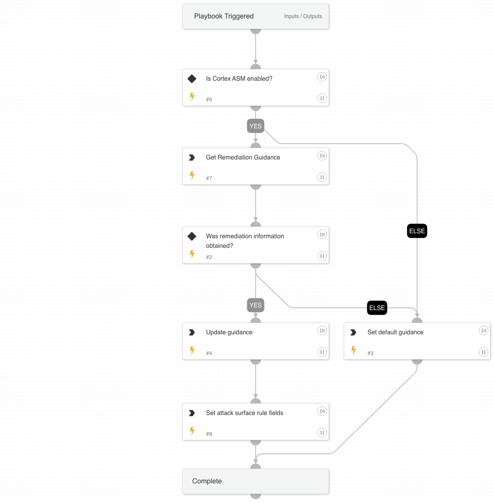This screenshot has width=494, height=503.
Task: Click the task arrow icon on "Set default guidance"
Action: [x=353, y=332]
